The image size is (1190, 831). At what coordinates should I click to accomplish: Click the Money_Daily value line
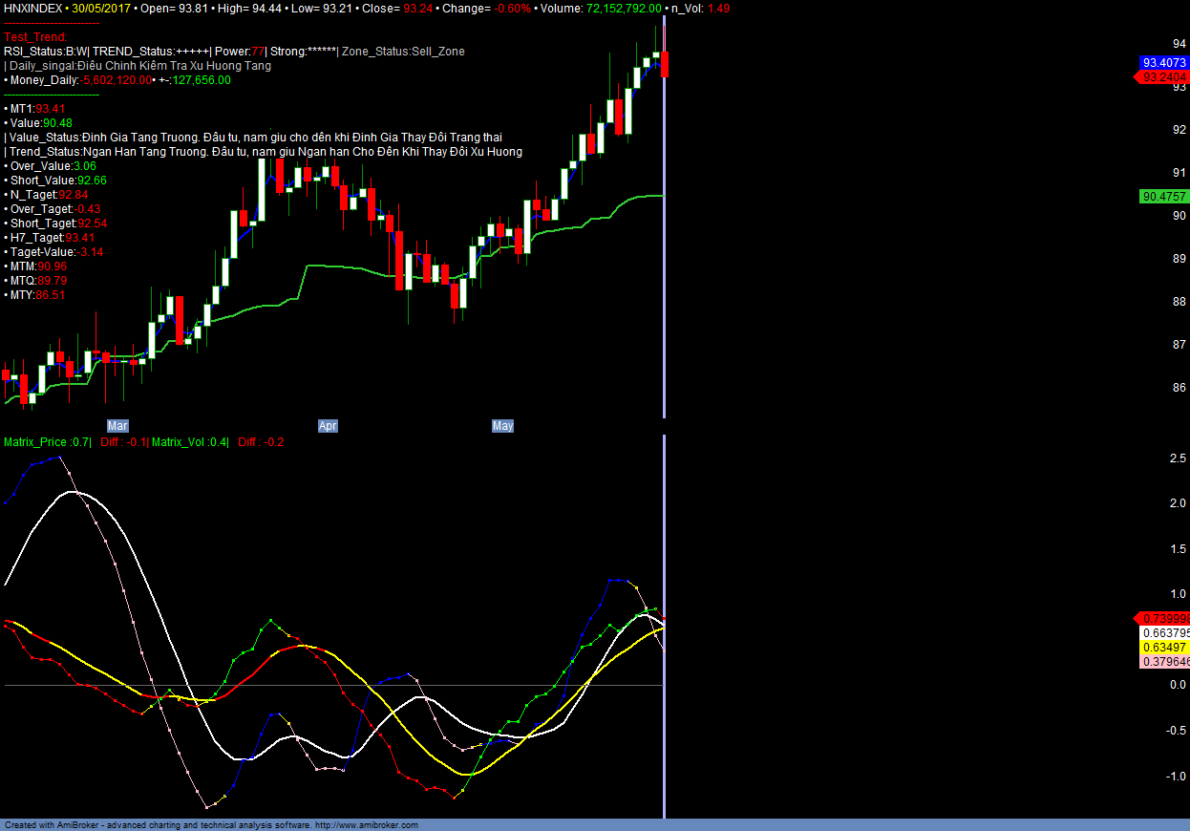tap(117, 80)
